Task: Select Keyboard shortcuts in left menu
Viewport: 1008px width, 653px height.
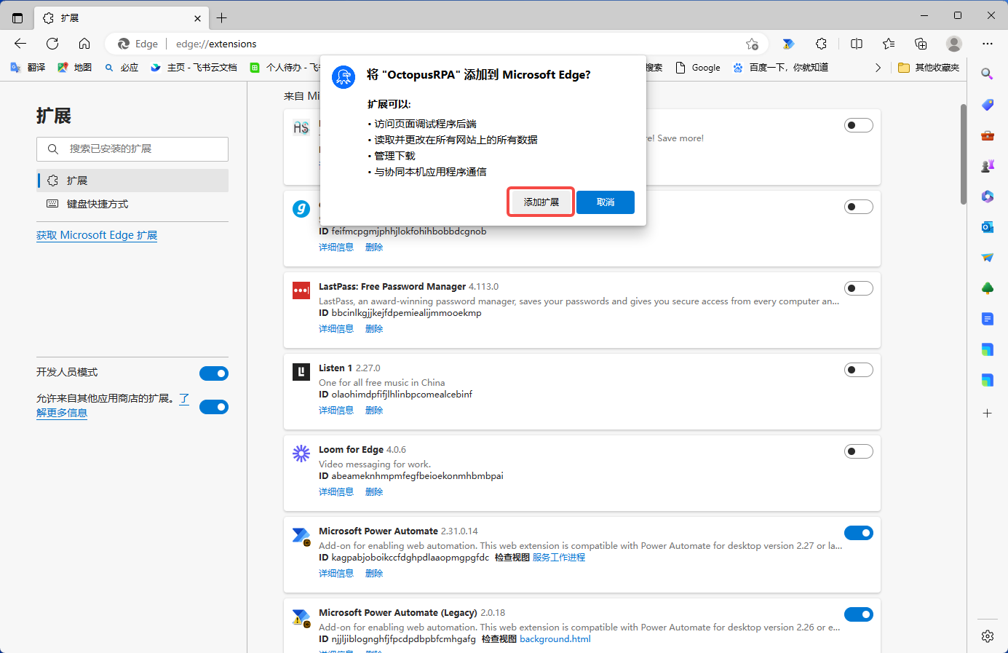Action: pos(98,204)
